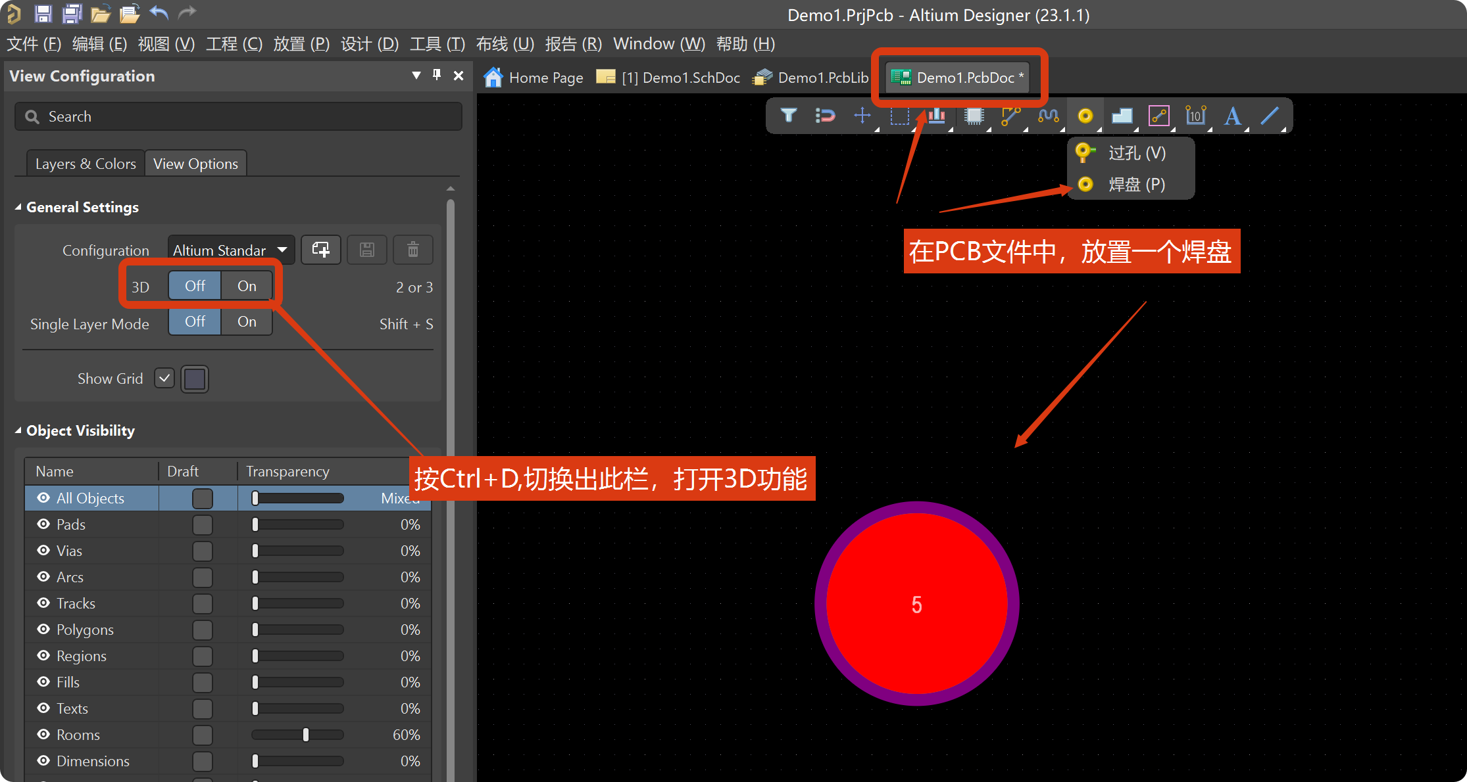Select the align objects bar icon

tap(936, 116)
